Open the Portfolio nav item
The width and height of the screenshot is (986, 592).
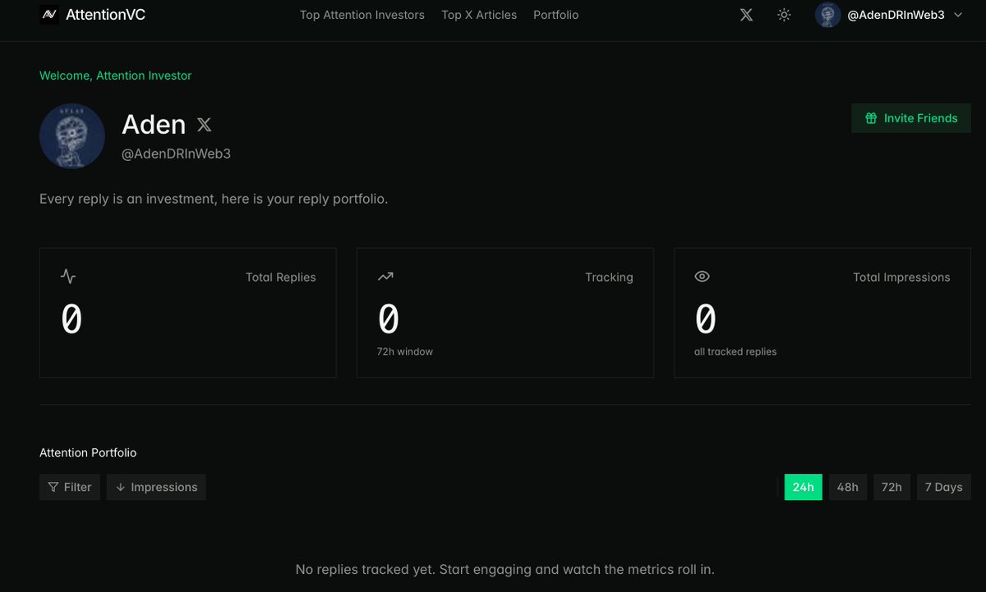[x=556, y=15]
